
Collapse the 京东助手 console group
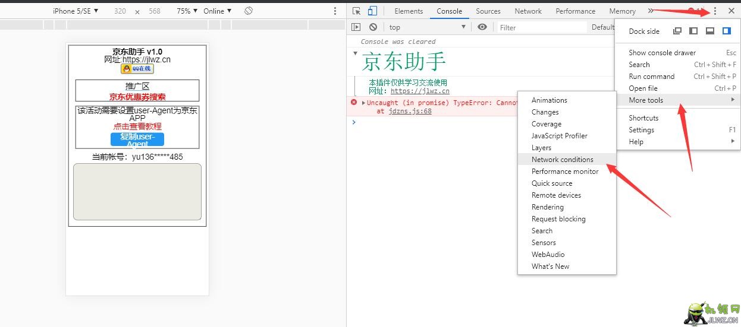(356, 53)
